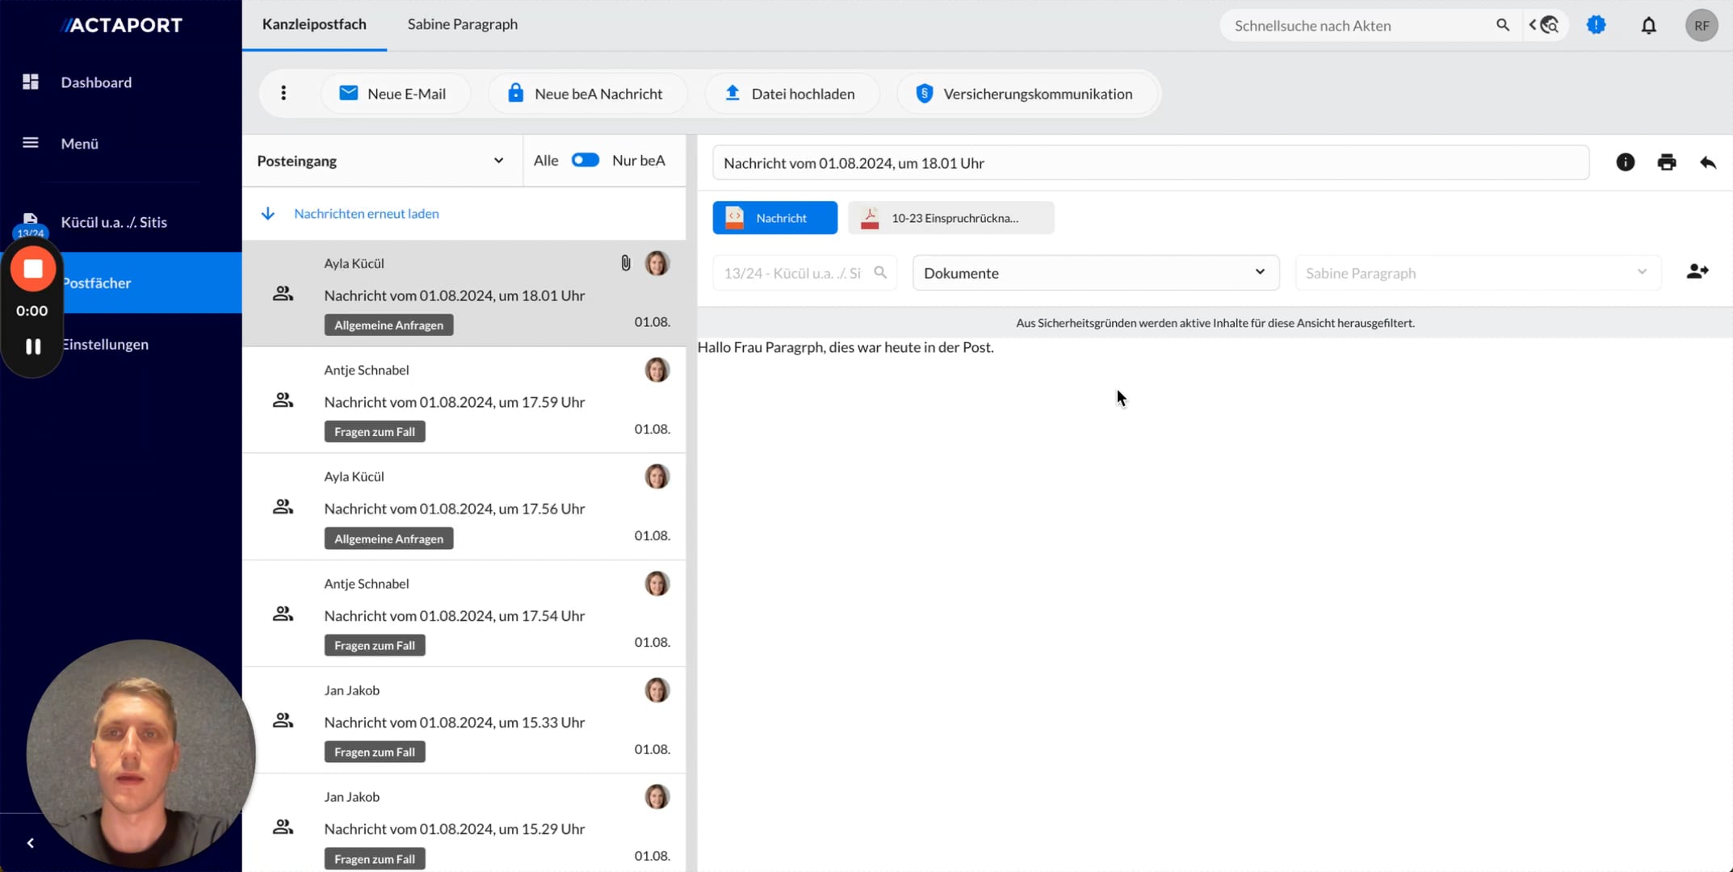Open Dashboard in the sidebar
Screen dimensions: 1733x872
[95, 82]
